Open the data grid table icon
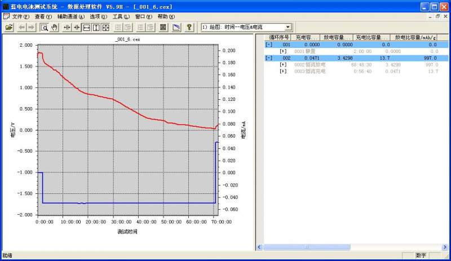The width and height of the screenshot is (451, 261). tap(163, 27)
